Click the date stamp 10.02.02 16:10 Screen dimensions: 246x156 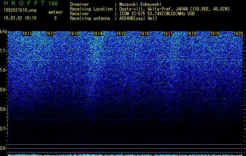(x=20, y=18)
